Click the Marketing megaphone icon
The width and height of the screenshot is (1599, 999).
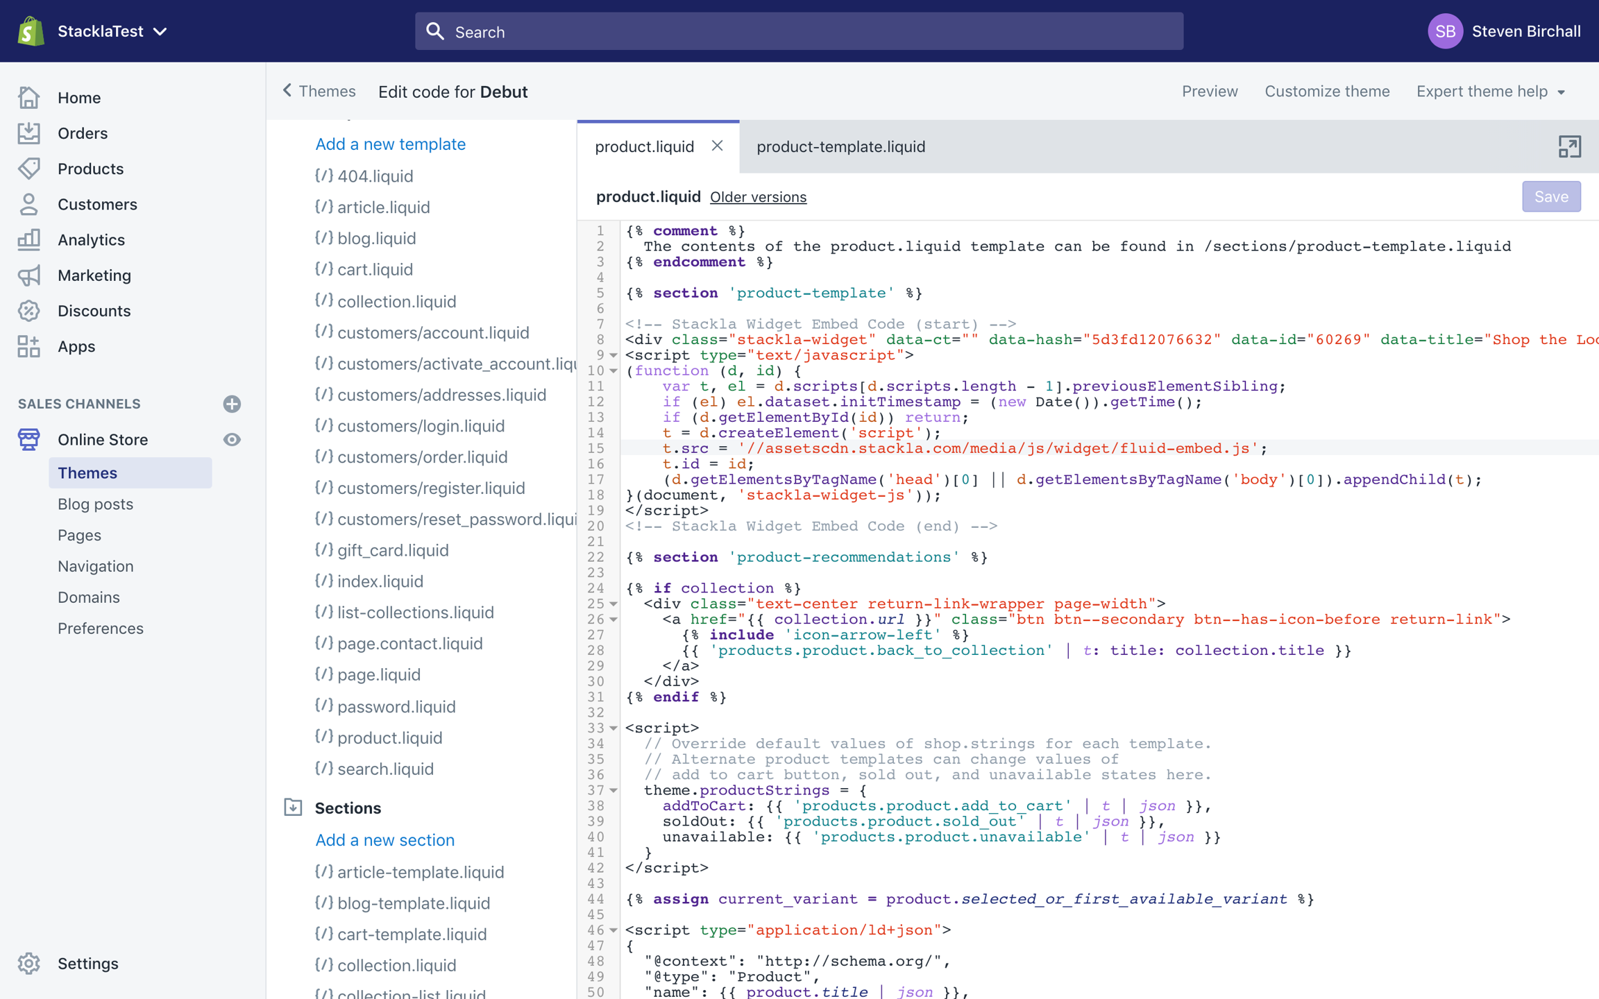point(28,275)
